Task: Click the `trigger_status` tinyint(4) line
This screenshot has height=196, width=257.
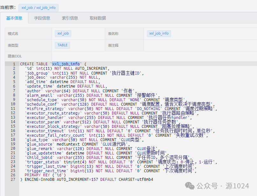Action: tap(121, 162)
